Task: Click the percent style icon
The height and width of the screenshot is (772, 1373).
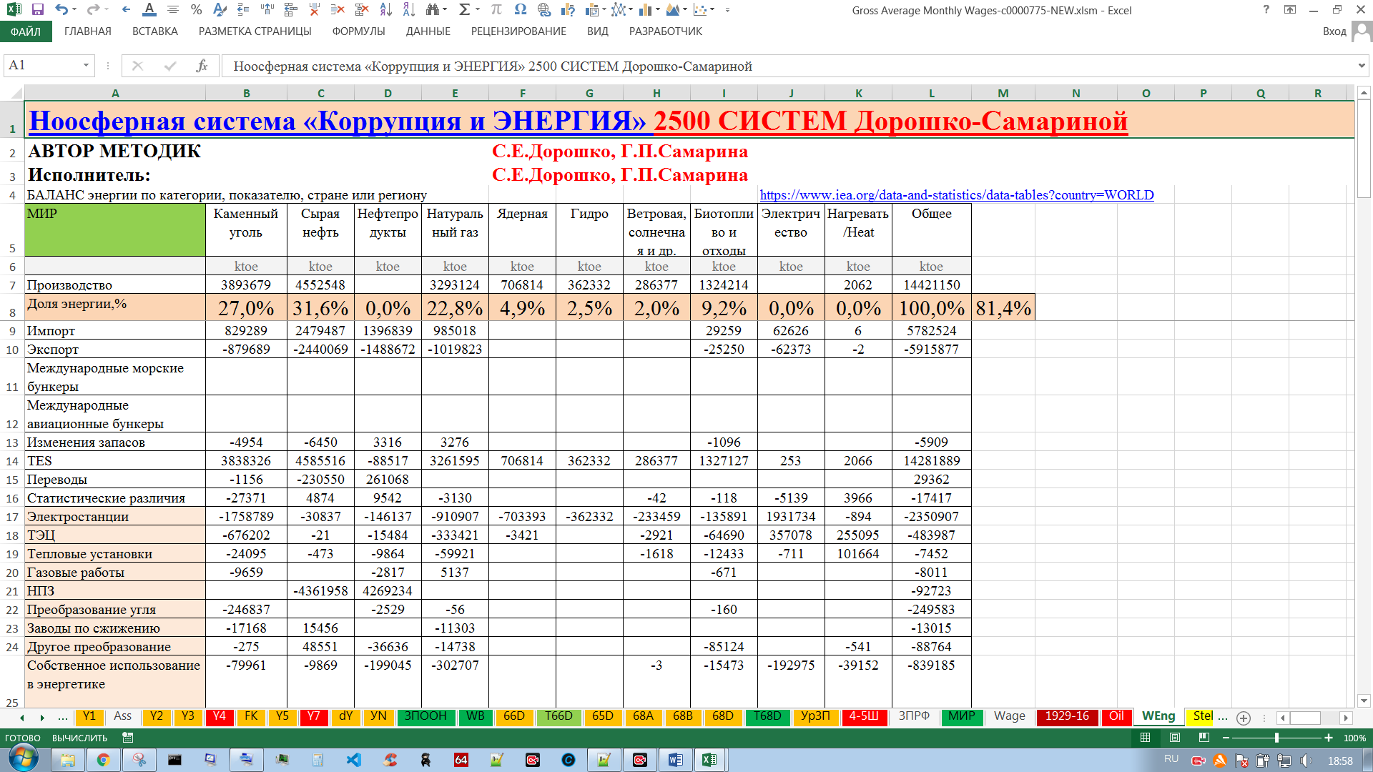Action: 196,10
